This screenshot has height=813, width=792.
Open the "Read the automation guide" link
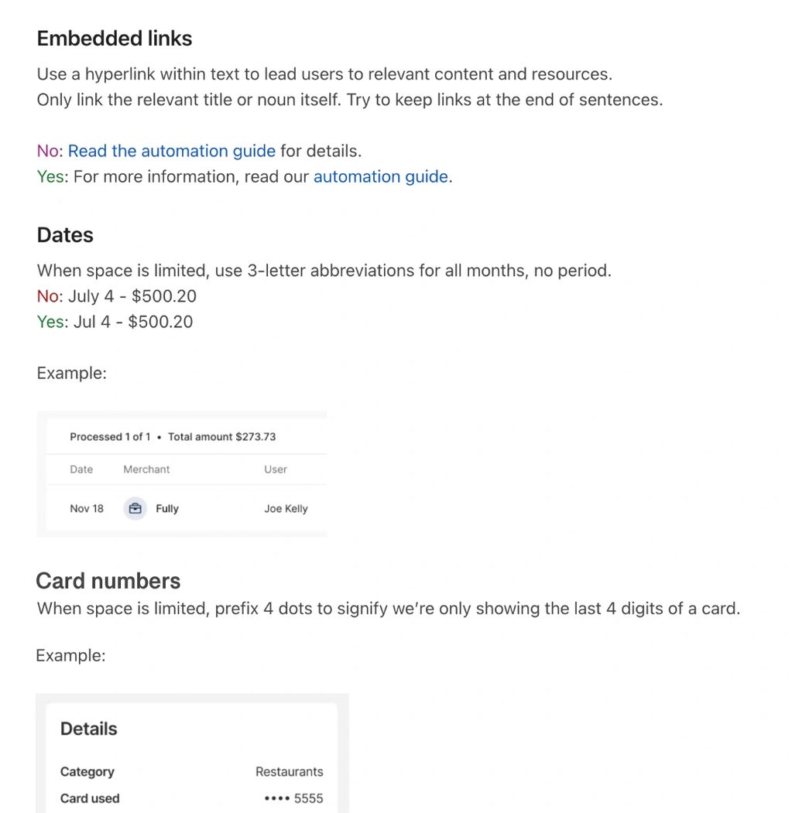pos(171,151)
